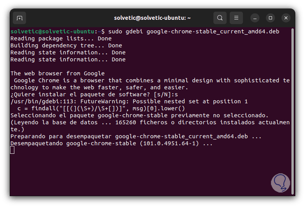Click the FutureWarning message line

(x=129, y=101)
